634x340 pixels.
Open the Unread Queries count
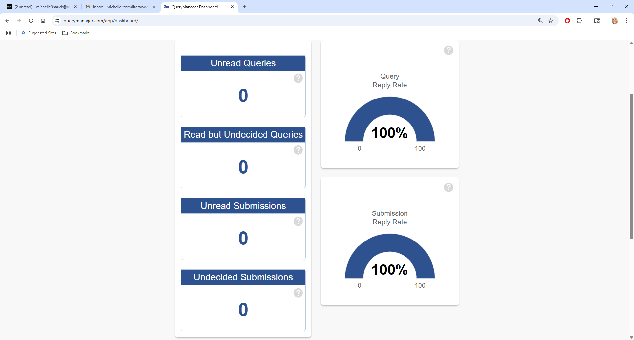coord(243,96)
